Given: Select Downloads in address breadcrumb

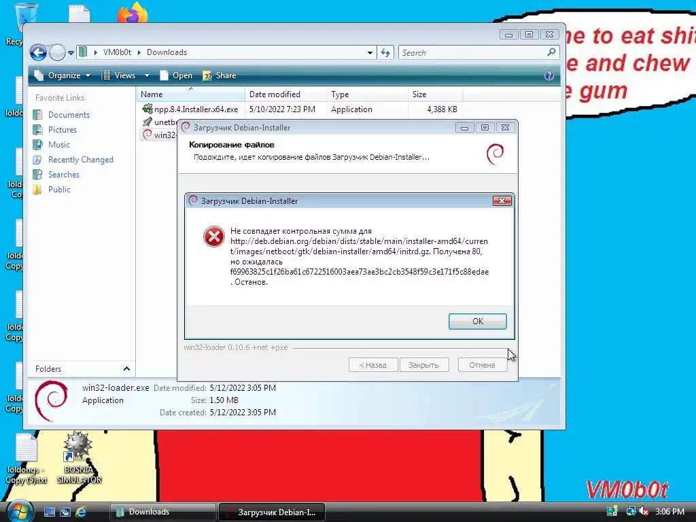Looking at the screenshot, I should (167, 52).
